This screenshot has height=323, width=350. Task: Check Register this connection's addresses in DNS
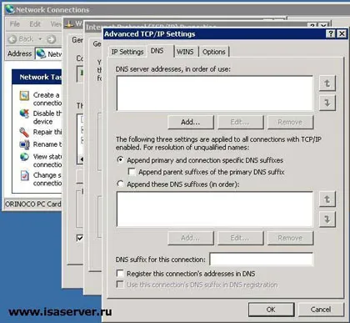(x=120, y=273)
